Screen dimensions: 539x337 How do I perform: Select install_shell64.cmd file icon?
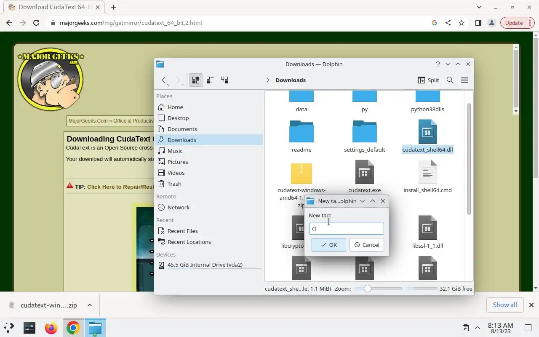click(x=428, y=172)
